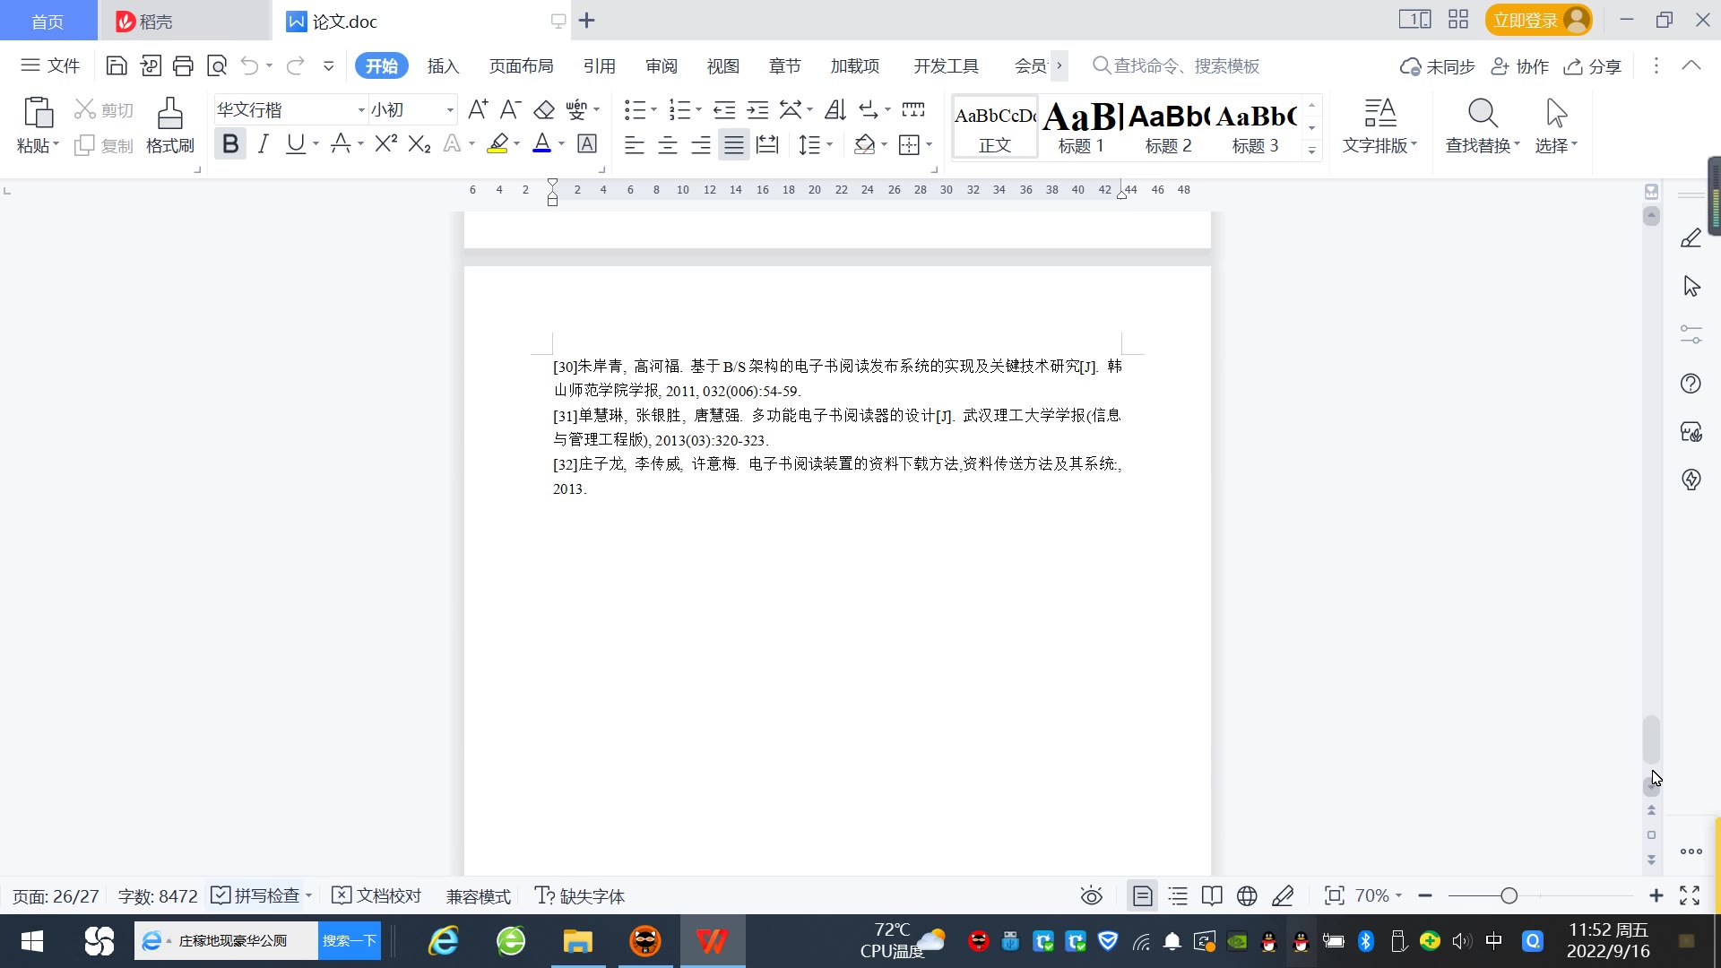
Task: Apply superscript formatting icon
Action: click(385, 143)
